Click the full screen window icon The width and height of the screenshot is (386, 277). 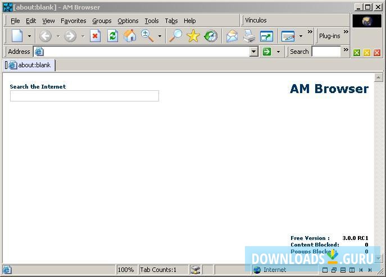[x=267, y=36]
